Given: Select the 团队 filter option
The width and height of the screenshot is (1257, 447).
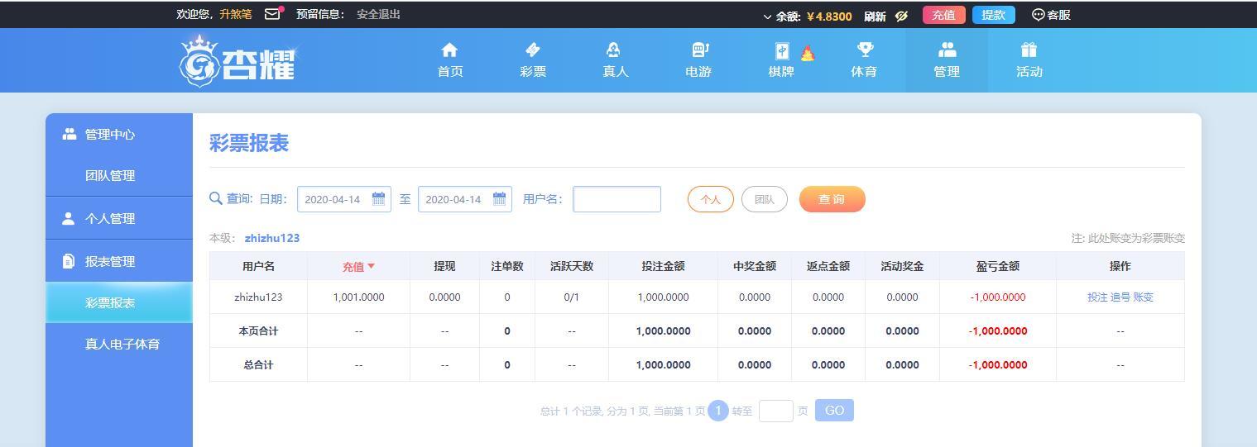Looking at the screenshot, I should point(765,199).
